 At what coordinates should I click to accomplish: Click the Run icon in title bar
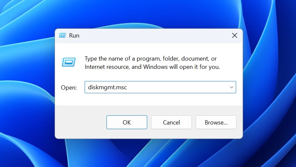click(62, 35)
